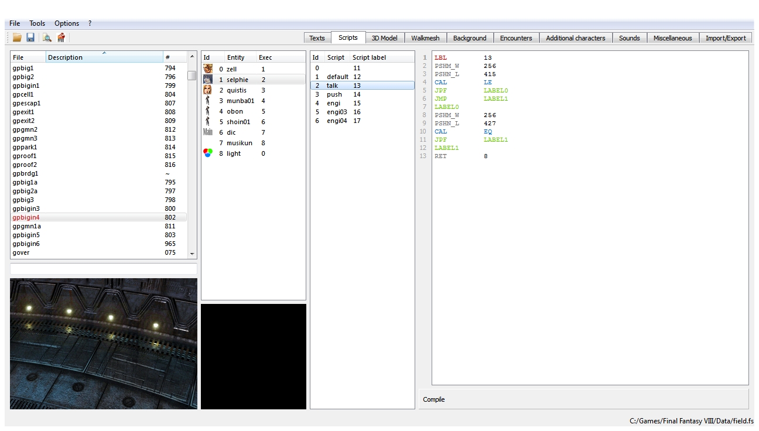
Task: Open the File menu
Action: [x=15, y=23]
